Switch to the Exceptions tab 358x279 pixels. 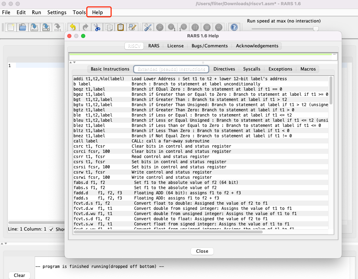[x=280, y=69]
